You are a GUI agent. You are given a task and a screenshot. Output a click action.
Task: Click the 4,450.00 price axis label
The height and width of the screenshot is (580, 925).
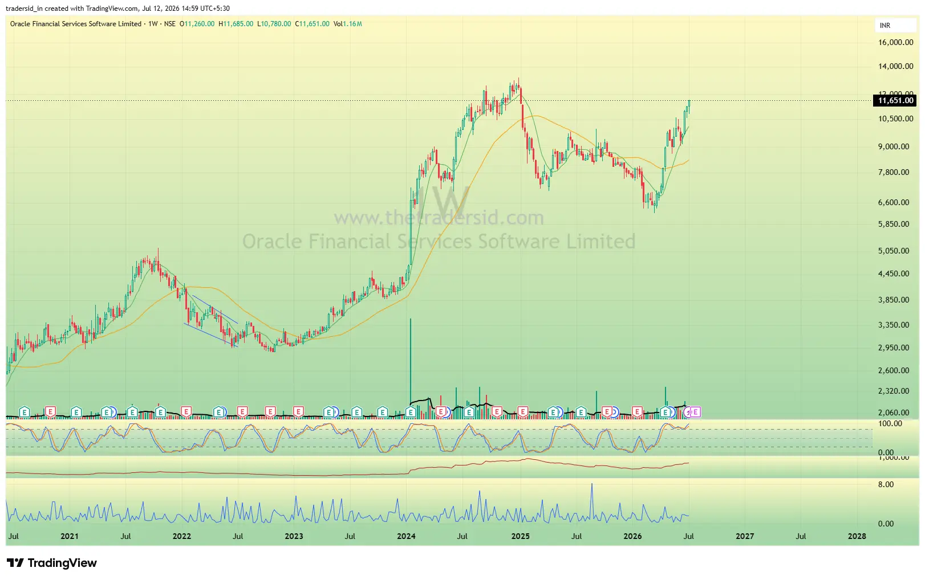click(x=894, y=273)
